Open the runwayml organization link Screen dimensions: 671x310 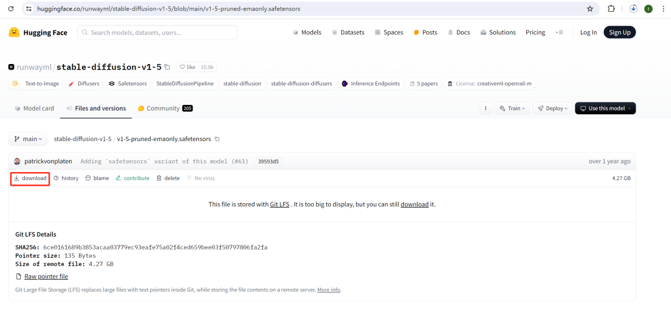(34, 67)
